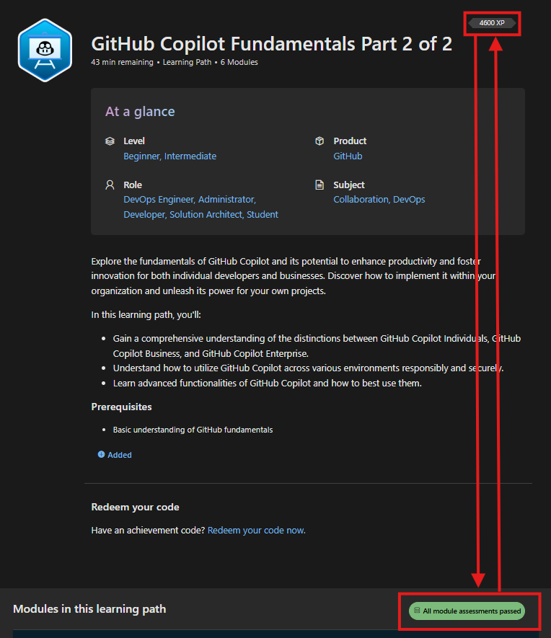The height and width of the screenshot is (638, 551).
Task: Open the Beginner level link
Action: [141, 156]
